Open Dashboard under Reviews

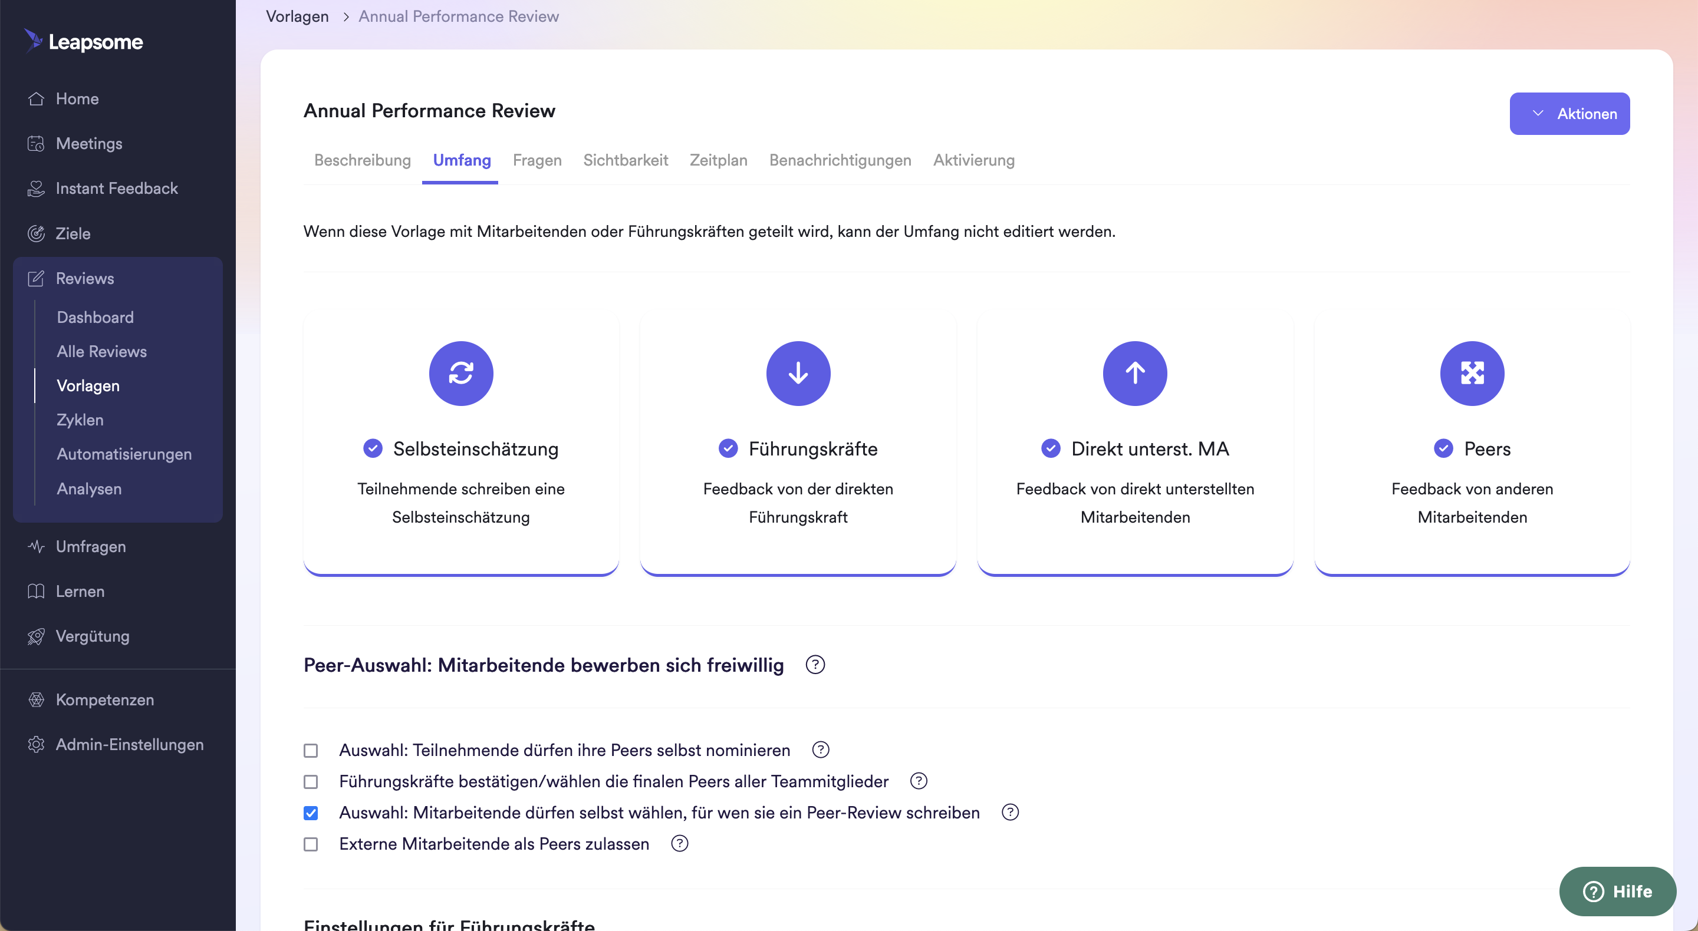[96, 317]
